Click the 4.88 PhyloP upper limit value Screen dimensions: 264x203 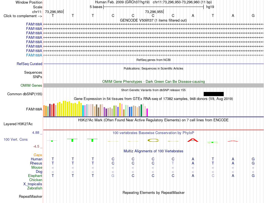[x=36, y=133]
